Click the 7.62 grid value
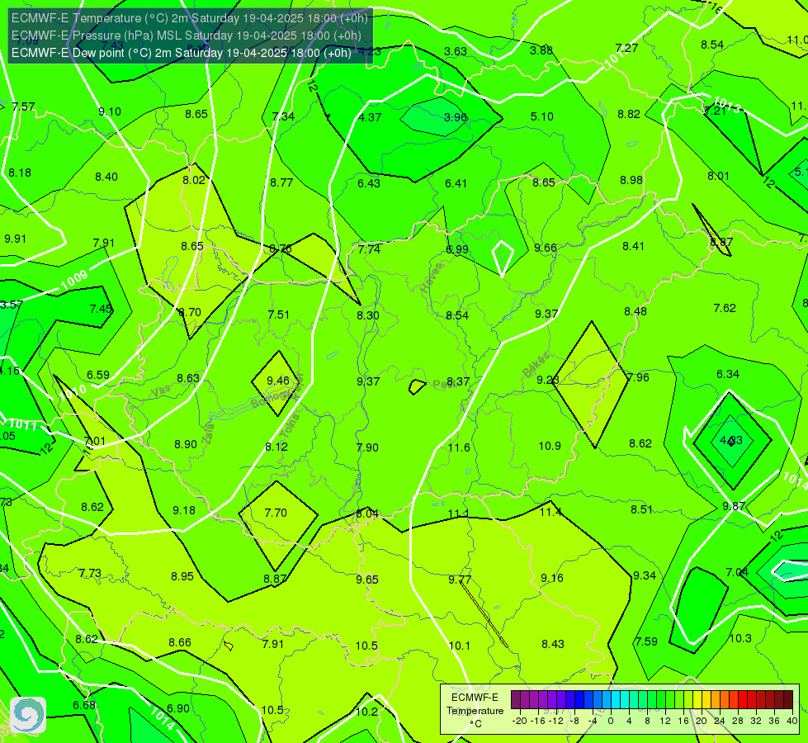Screen dimensions: 808x743 [725, 308]
